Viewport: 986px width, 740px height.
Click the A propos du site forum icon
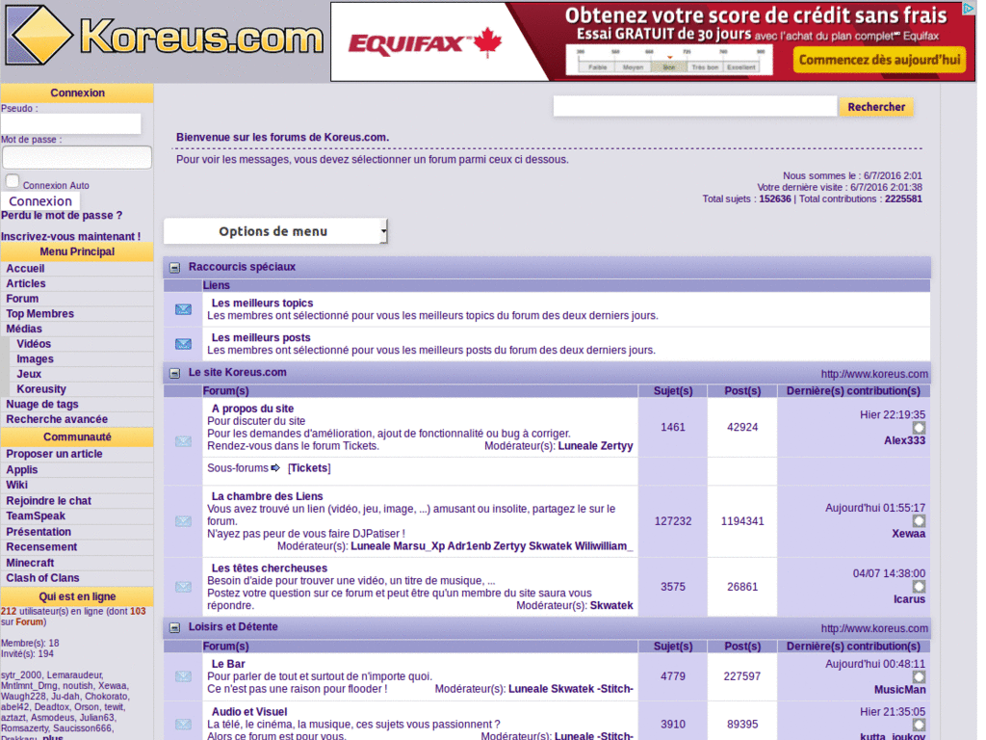point(183,441)
